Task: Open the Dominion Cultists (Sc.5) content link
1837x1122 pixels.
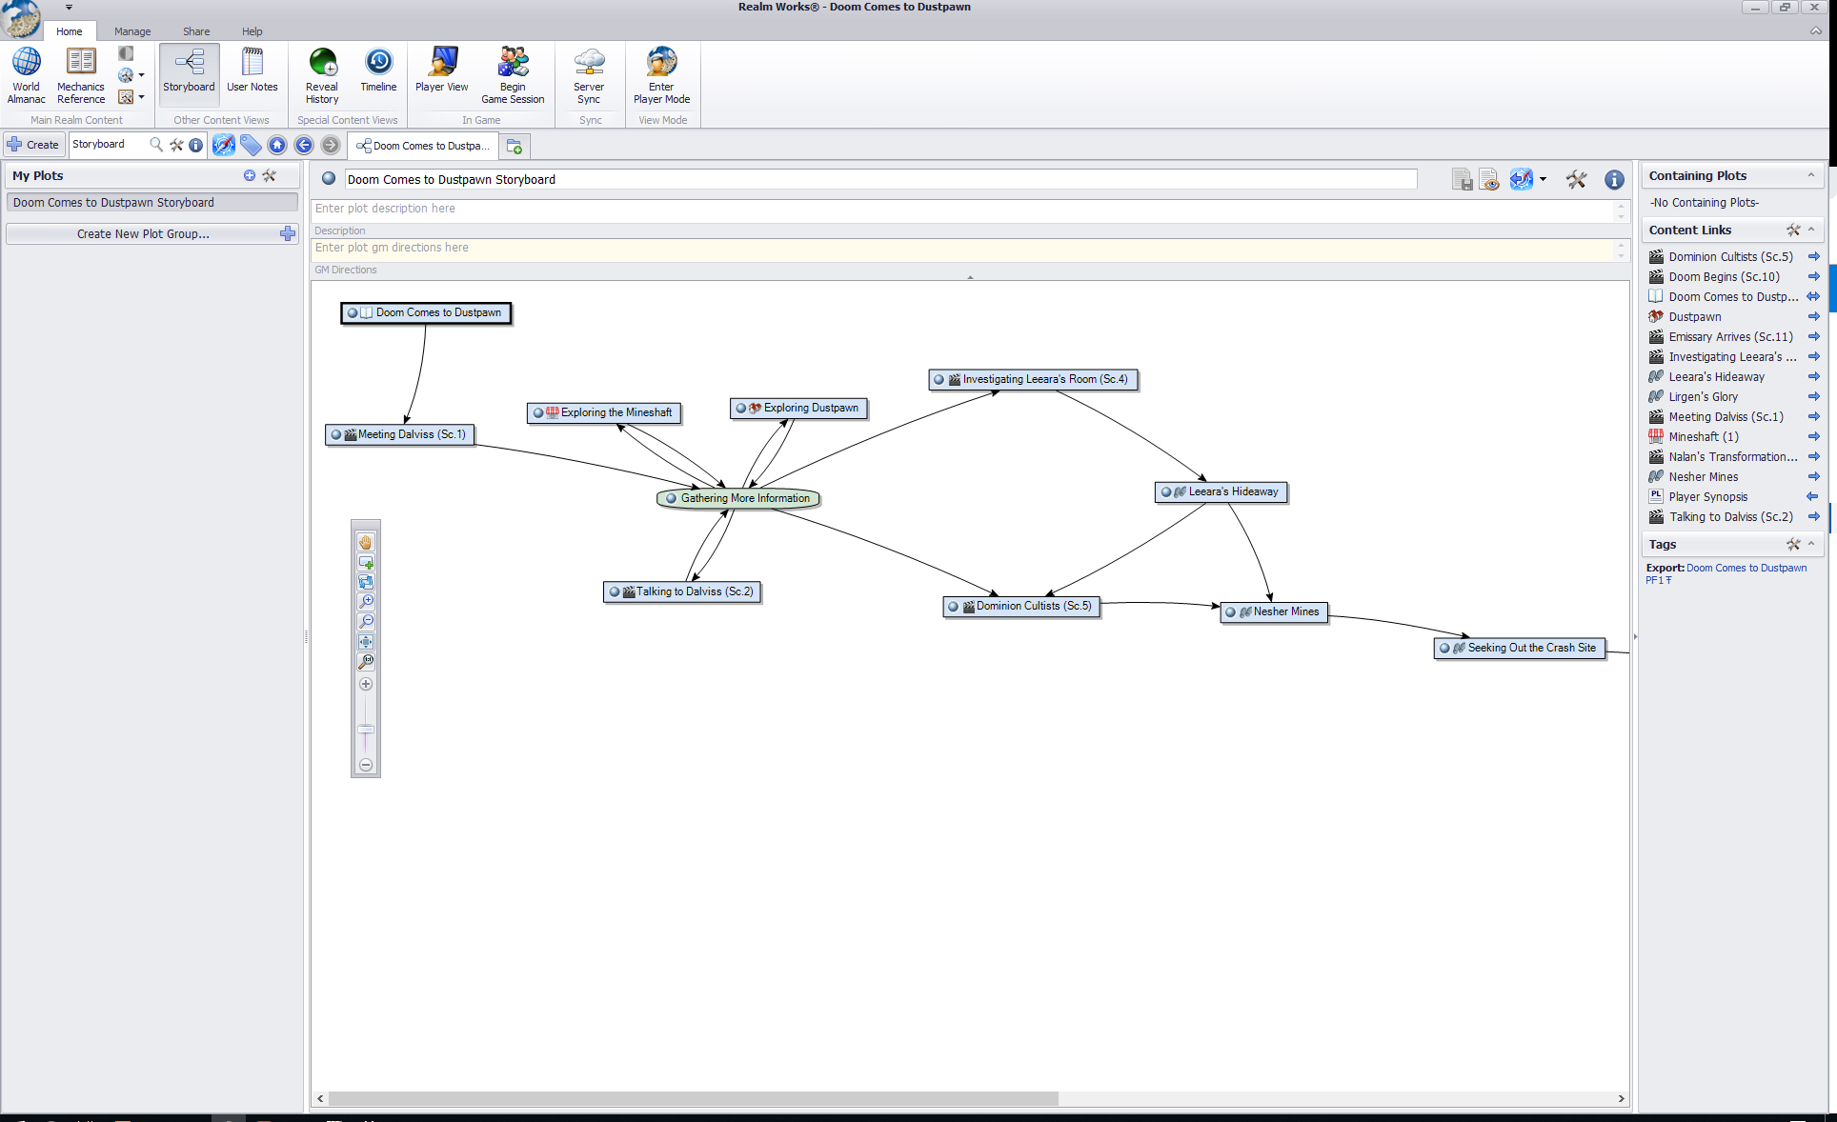Action: pyautogui.click(x=1730, y=256)
